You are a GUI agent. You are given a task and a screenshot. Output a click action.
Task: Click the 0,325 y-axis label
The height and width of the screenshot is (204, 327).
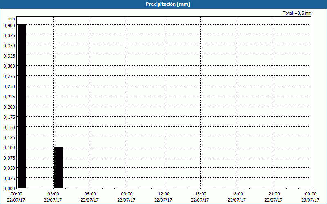tap(9, 56)
